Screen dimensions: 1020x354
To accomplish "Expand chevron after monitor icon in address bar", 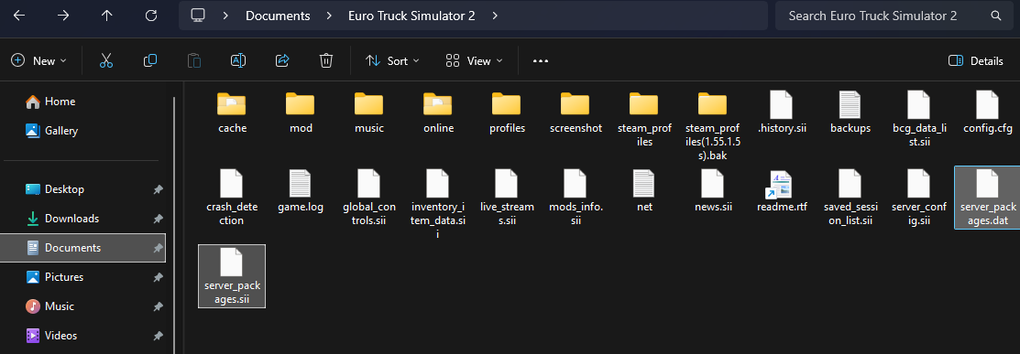I will 225,16.
